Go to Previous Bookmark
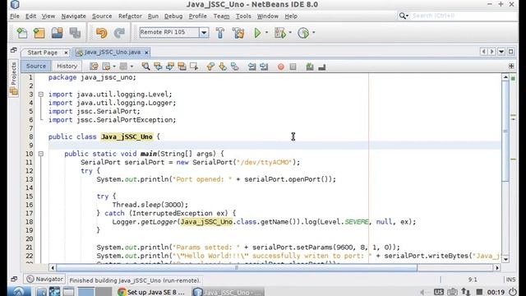This screenshot has height=296, width=526. pos(210,67)
